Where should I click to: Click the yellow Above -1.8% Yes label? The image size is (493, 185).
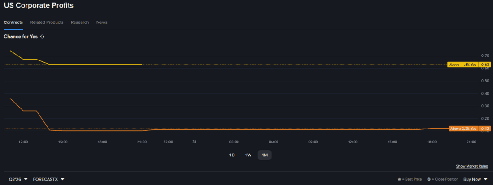[x=463, y=65]
